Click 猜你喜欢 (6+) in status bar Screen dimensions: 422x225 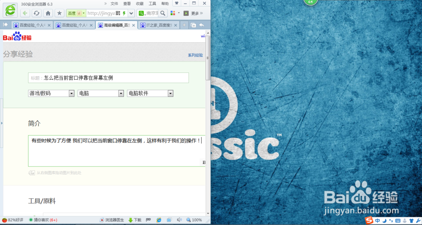43,220
